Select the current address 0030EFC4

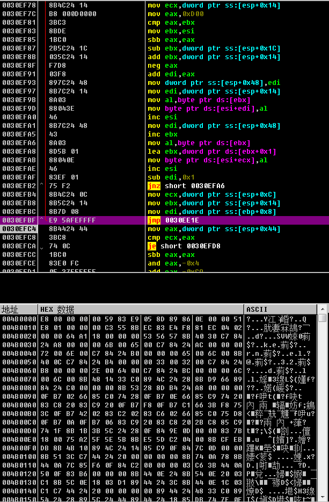point(19,229)
